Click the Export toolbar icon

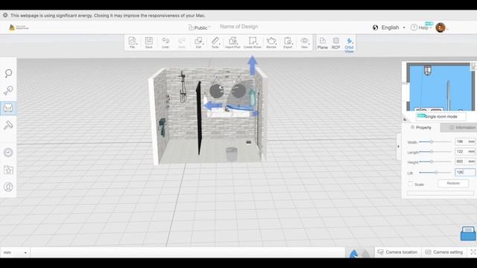pos(288,42)
